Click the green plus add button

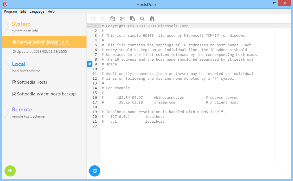[10, 171]
